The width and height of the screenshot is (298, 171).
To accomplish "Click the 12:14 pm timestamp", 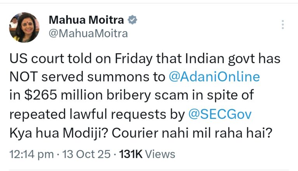I will click(31, 154).
